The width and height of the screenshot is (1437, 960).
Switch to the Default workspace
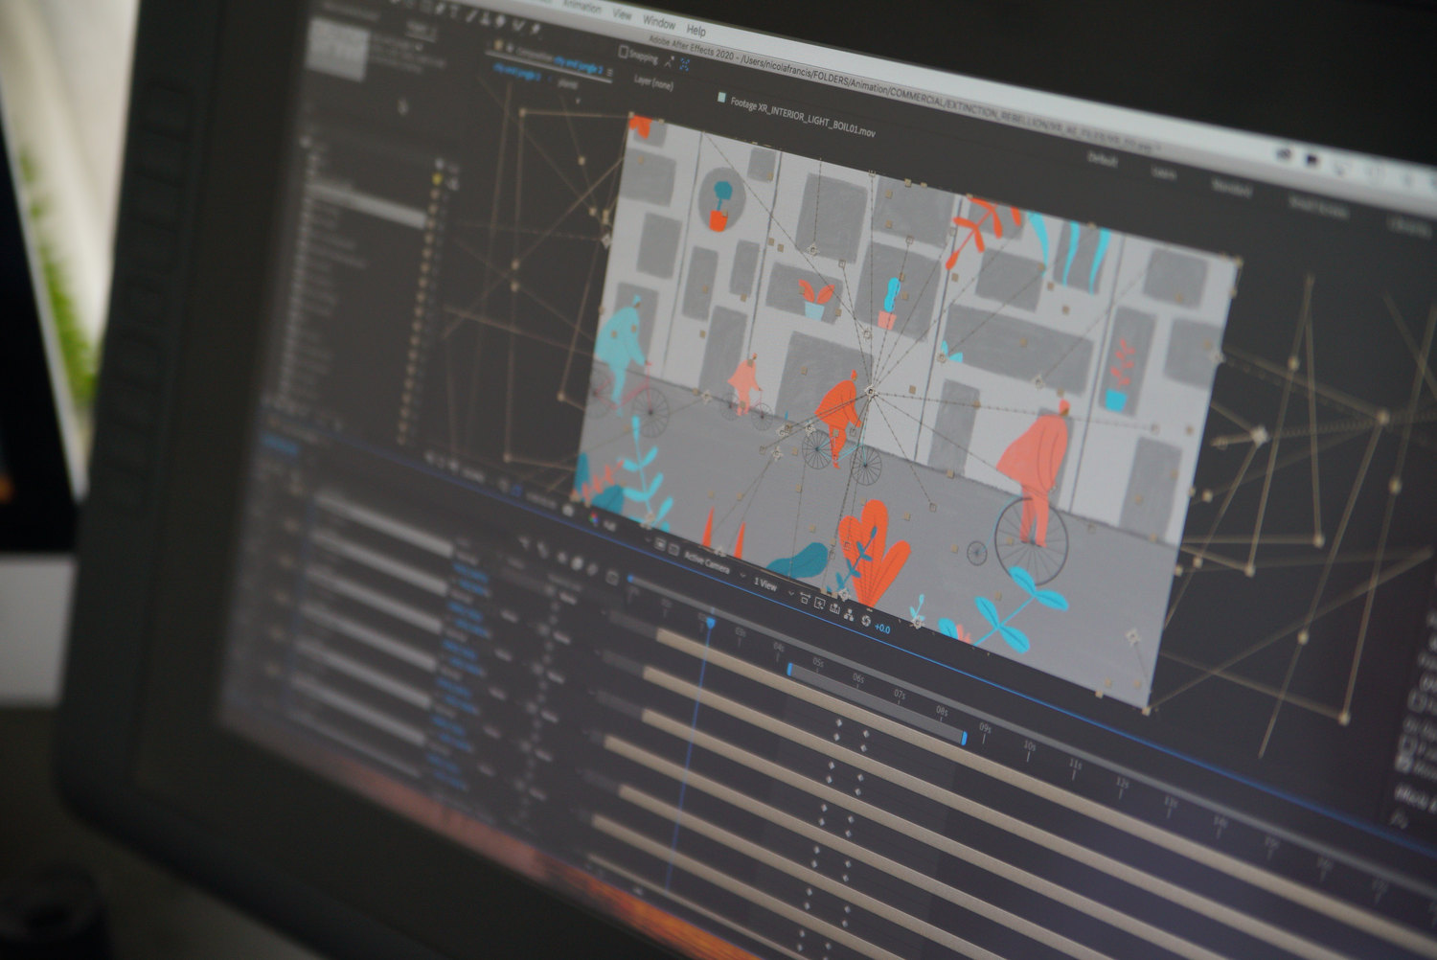[x=1103, y=159]
